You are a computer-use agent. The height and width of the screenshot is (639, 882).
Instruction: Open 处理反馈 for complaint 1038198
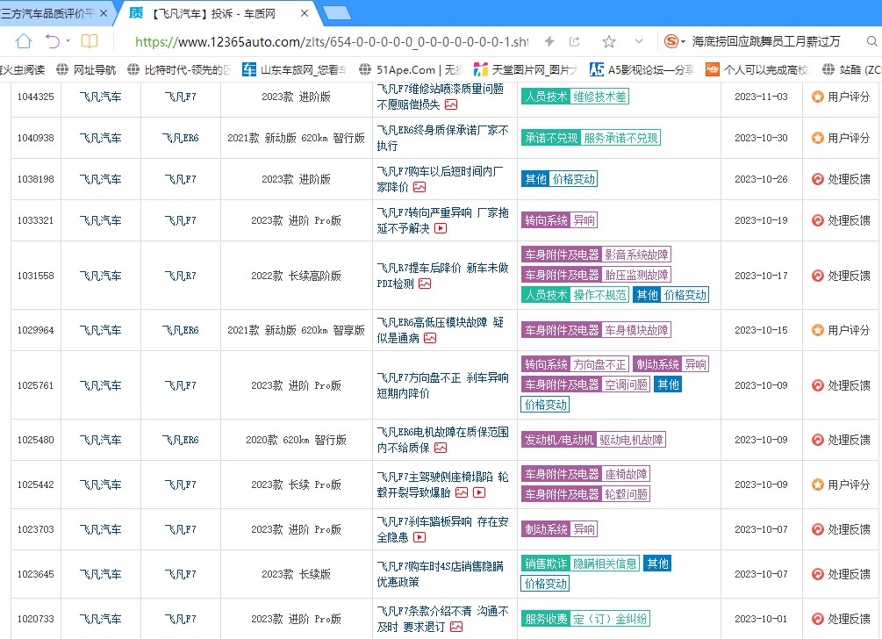[841, 179]
